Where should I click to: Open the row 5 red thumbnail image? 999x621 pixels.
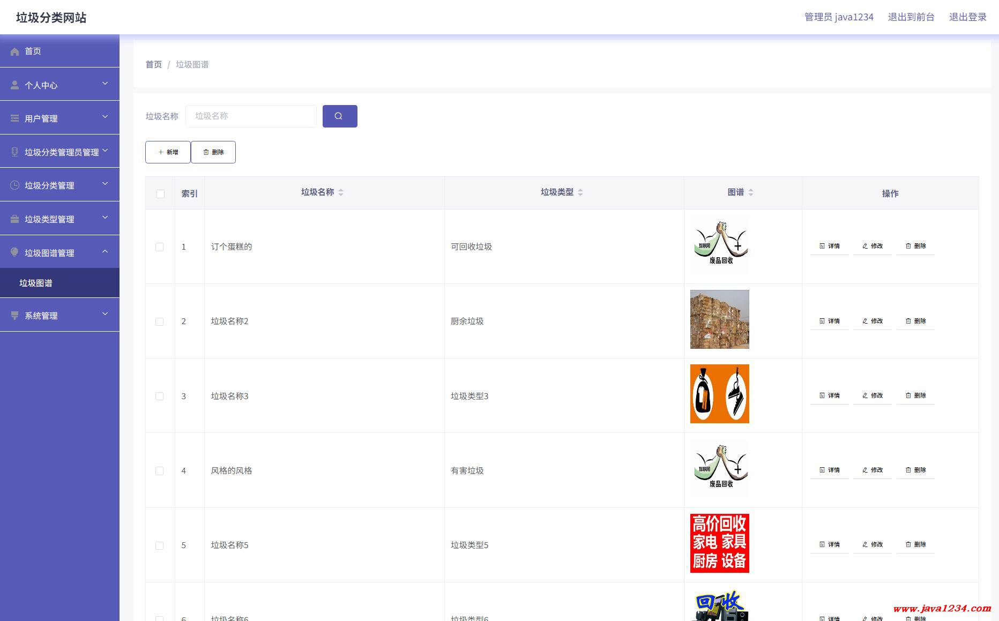[x=719, y=543]
